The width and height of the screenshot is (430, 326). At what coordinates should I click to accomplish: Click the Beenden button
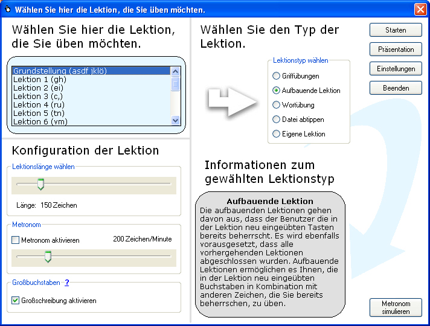click(396, 88)
